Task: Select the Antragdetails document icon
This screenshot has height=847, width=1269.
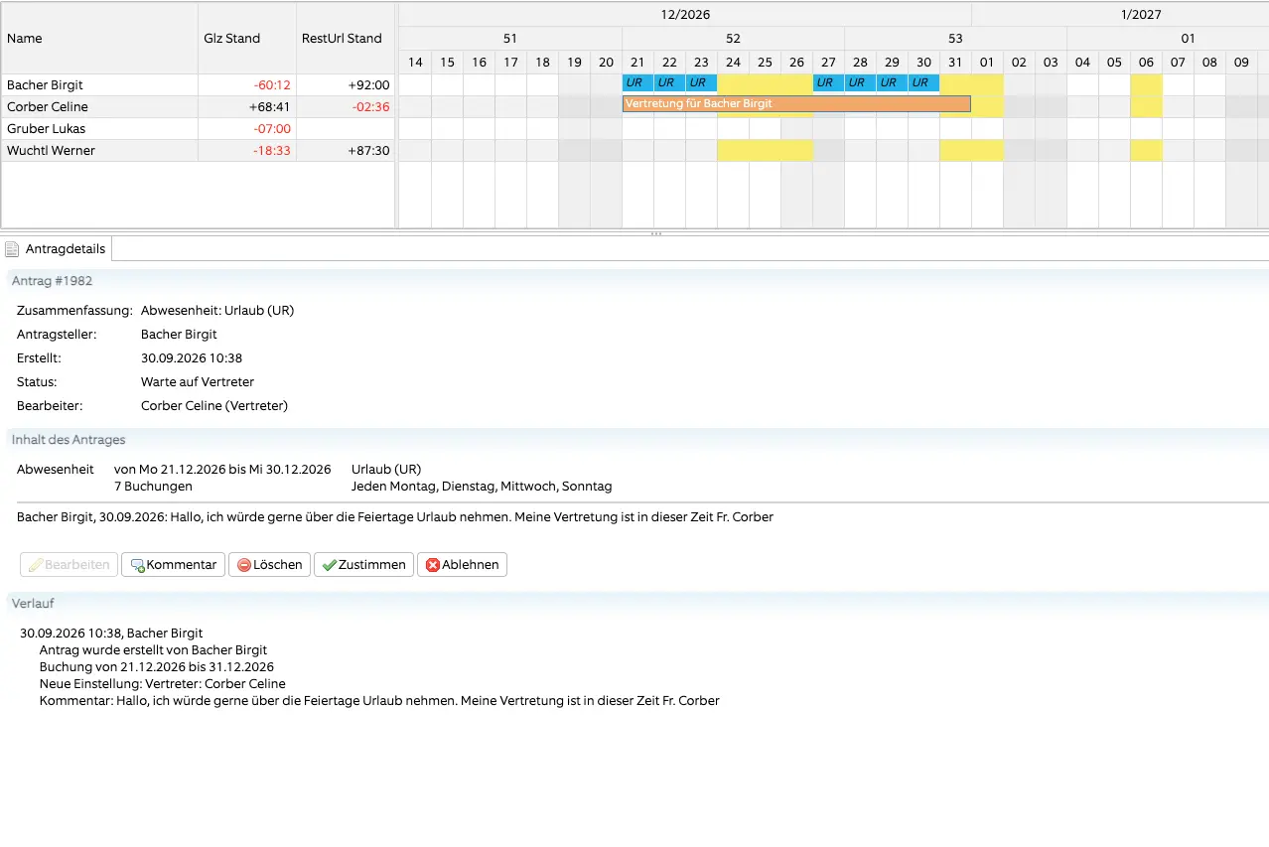Action: 12,249
